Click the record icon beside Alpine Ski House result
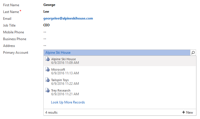Image resolution: width=200 pixels, height=119 pixels. click(x=48, y=59)
